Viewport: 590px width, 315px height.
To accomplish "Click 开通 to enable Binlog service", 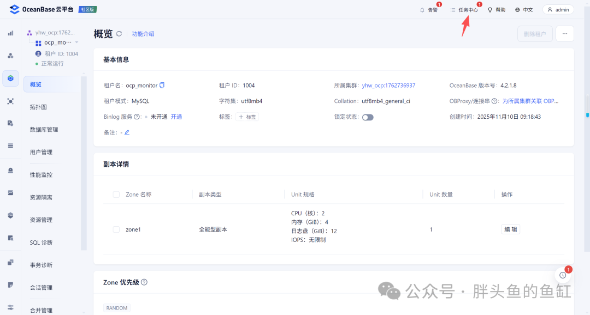I will click(176, 117).
